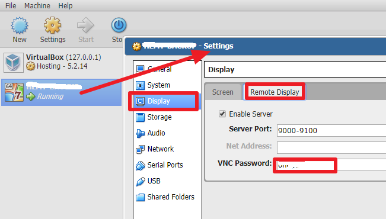The width and height of the screenshot is (386, 219).
Task: Toggle the Enable Server checkbox
Action: (x=222, y=114)
